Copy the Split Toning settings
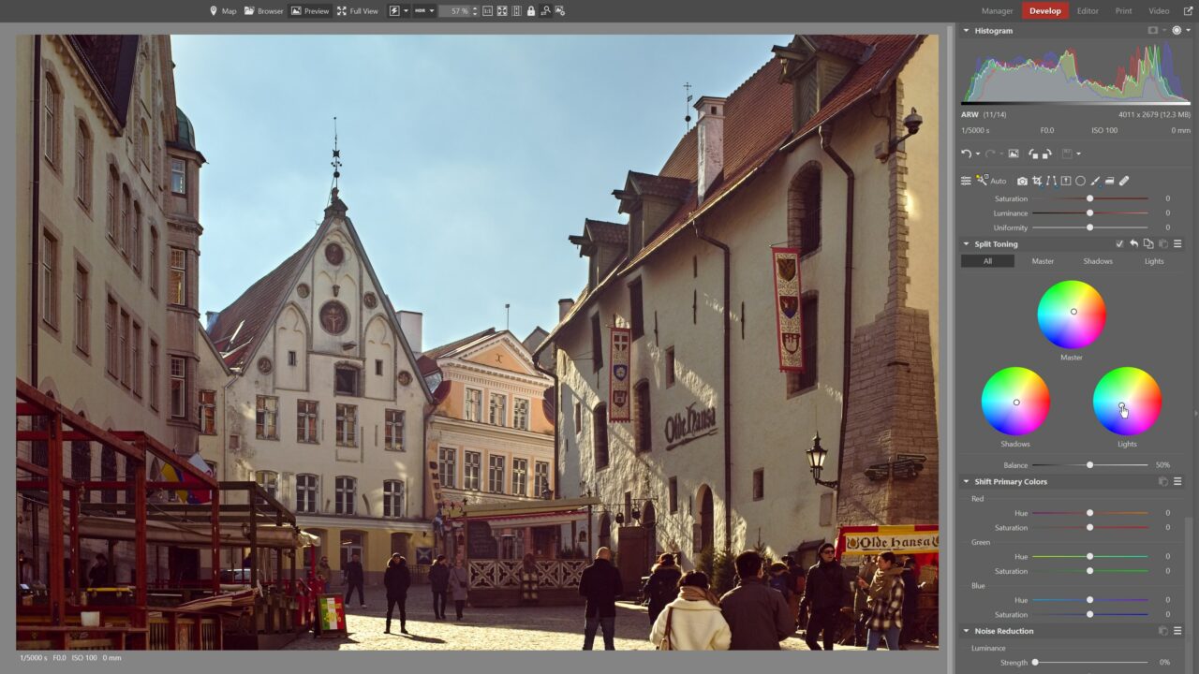 pos(1148,244)
